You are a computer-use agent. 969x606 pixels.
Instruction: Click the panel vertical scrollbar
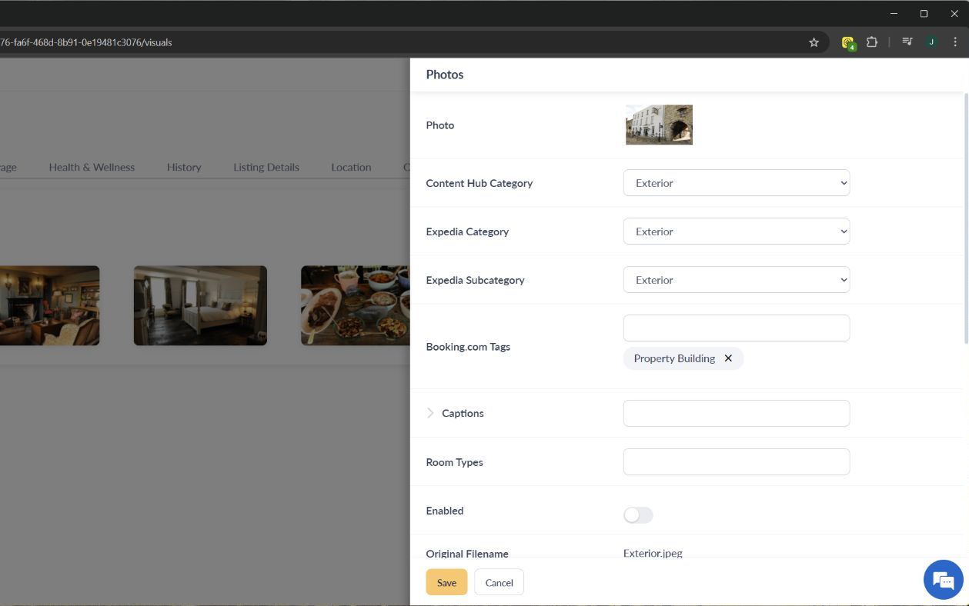(x=966, y=219)
